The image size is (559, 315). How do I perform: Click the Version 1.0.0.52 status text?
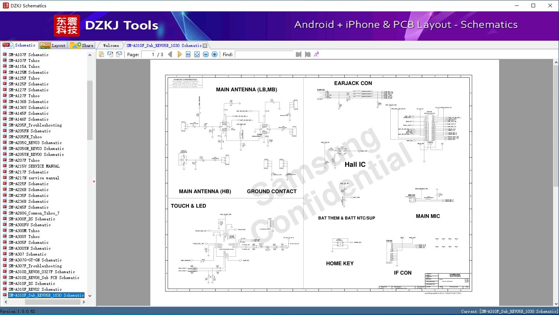tap(18, 311)
